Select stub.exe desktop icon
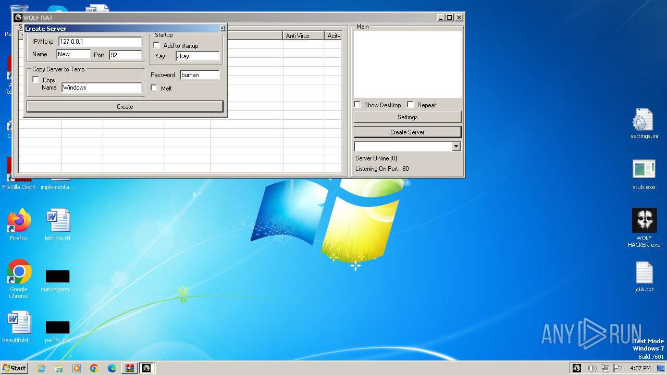Screen dimensions: 667x375 click(644, 174)
